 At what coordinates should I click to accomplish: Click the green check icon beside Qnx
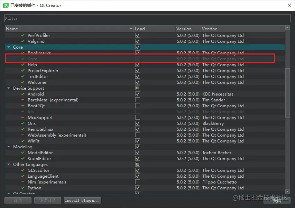point(23,123)
